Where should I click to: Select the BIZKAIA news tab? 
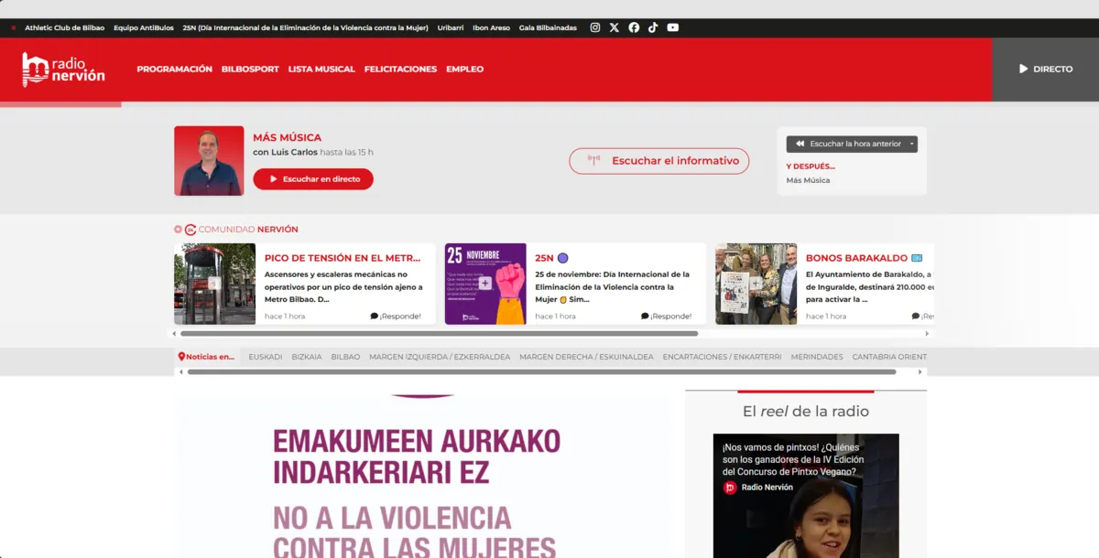(x=307, y=357)
